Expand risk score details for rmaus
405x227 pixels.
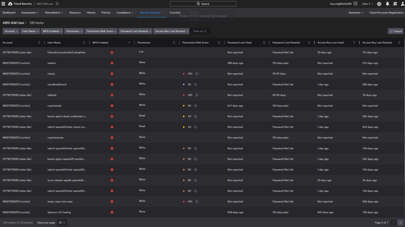[x=197, y=74]
